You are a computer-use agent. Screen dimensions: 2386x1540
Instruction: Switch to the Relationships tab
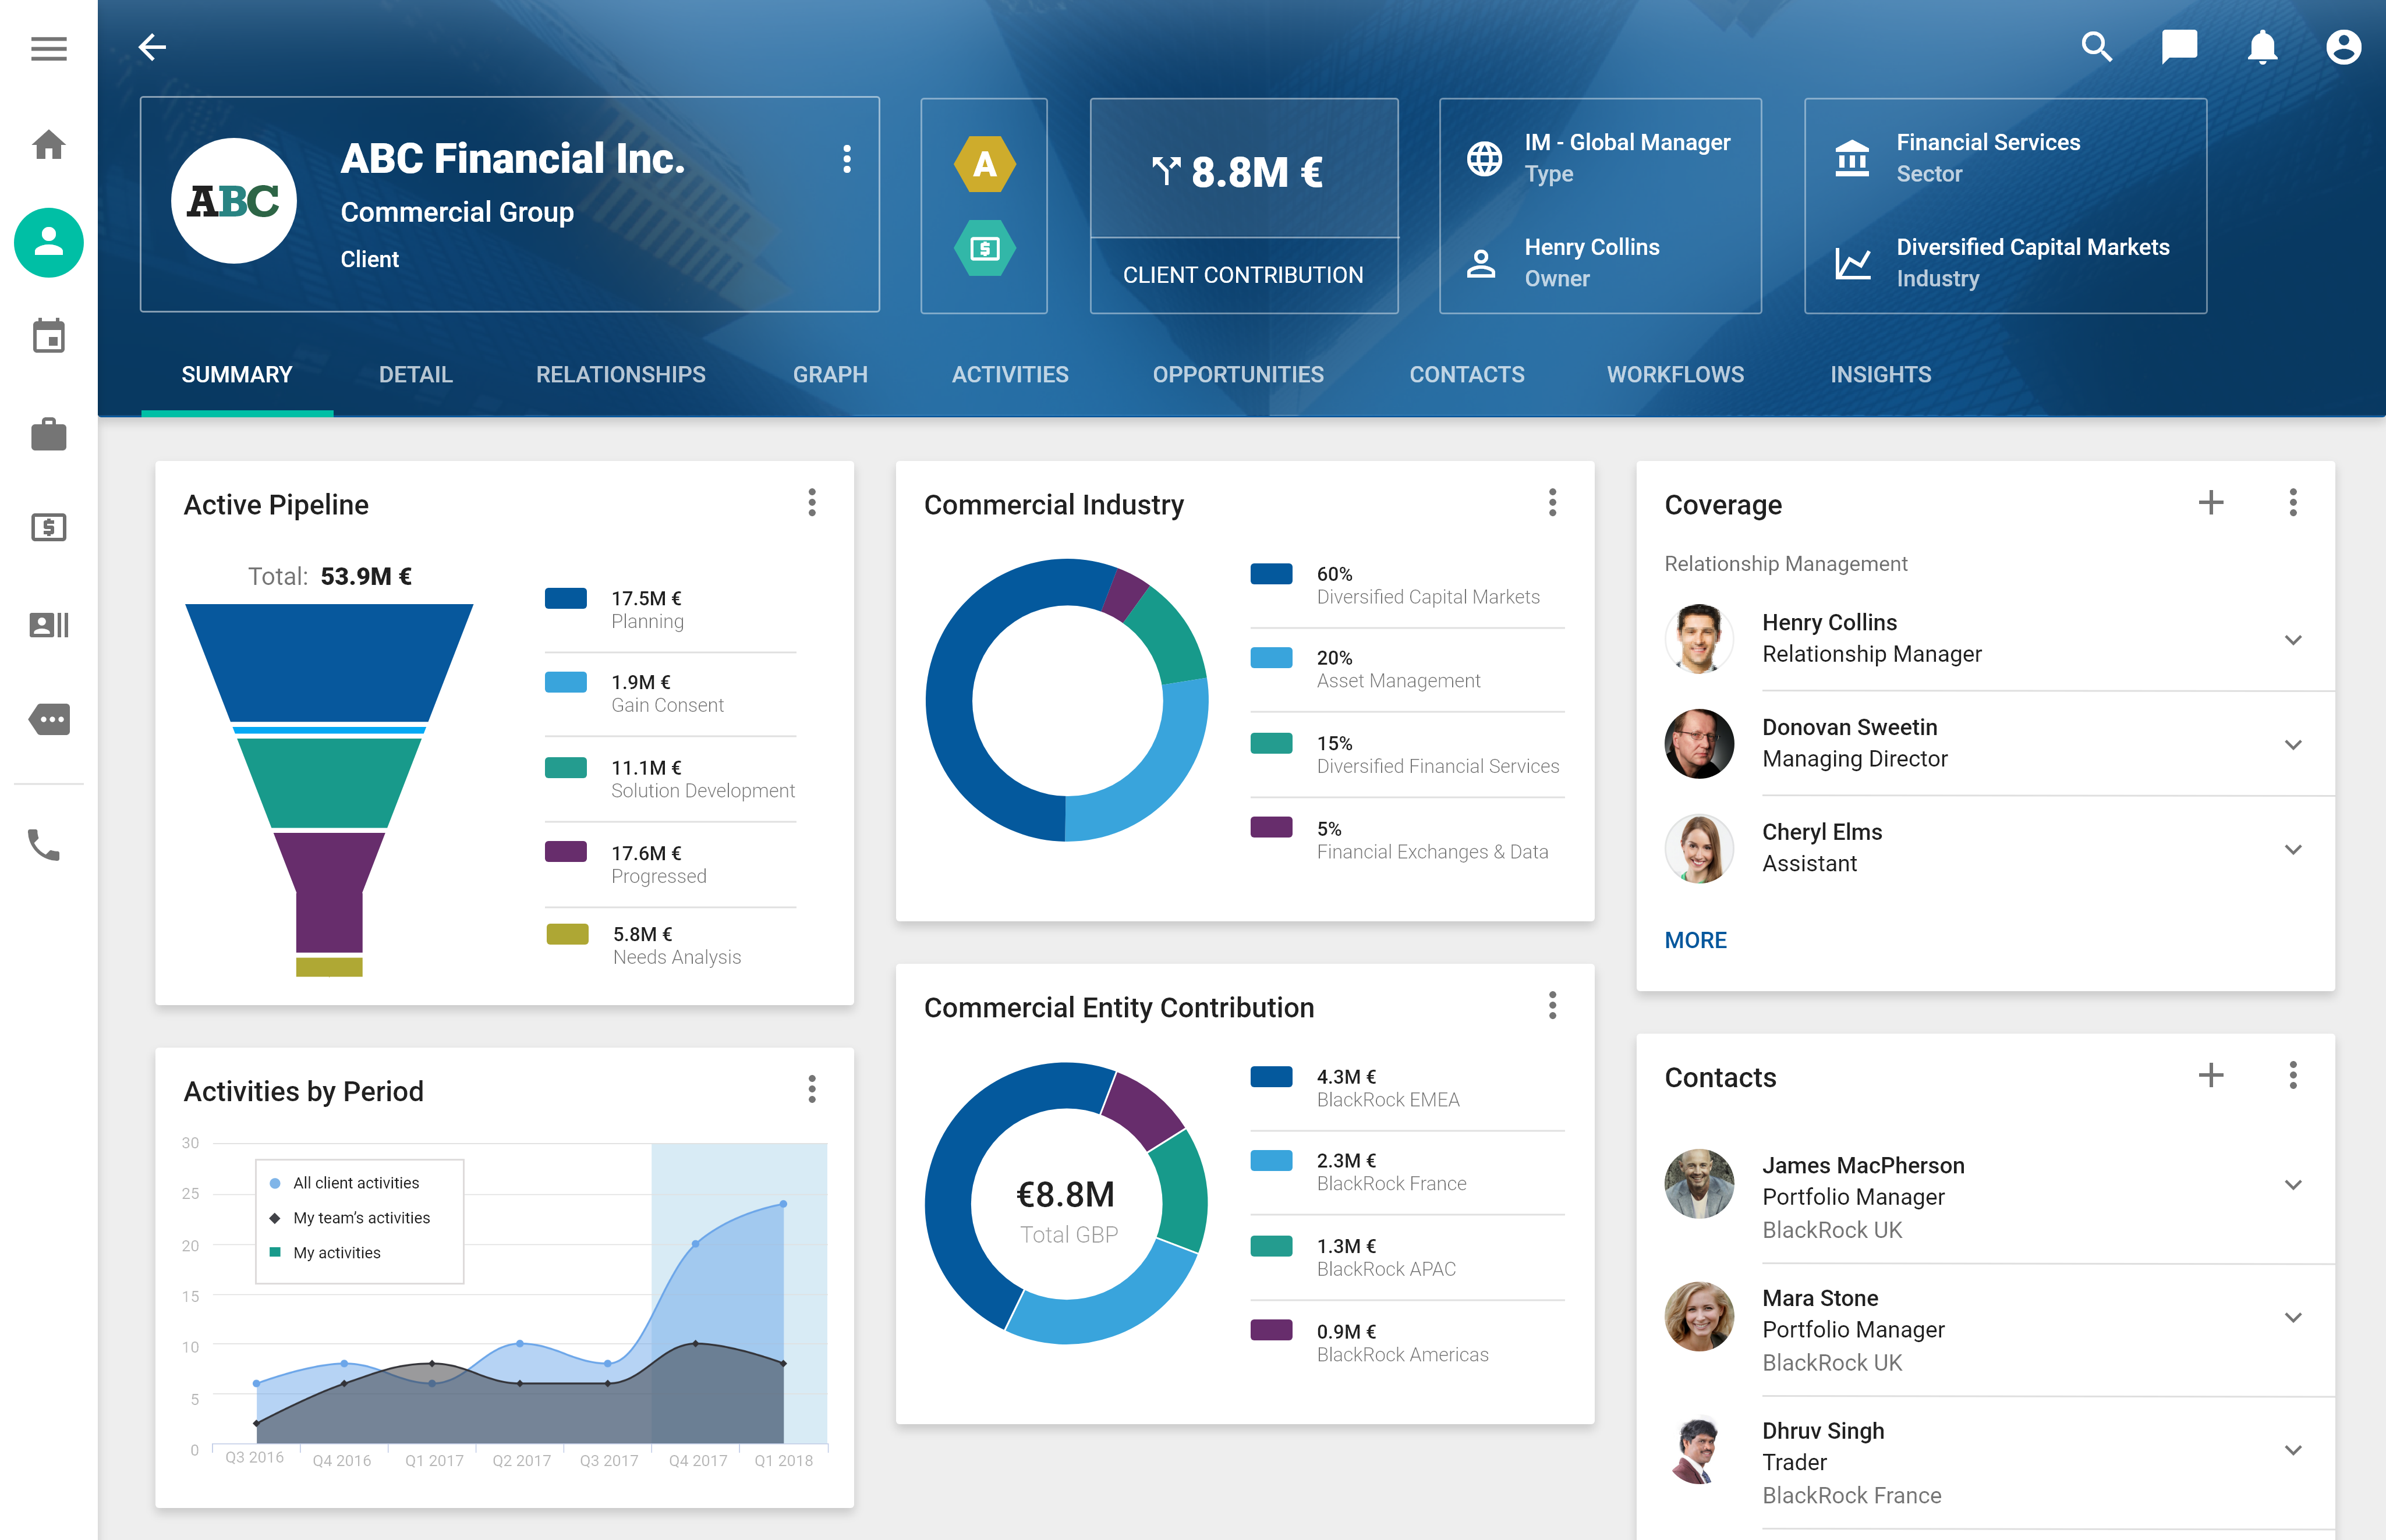click(620, 375)
